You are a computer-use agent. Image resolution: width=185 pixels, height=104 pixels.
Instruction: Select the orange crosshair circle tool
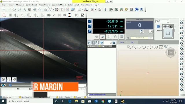(69, 15)
